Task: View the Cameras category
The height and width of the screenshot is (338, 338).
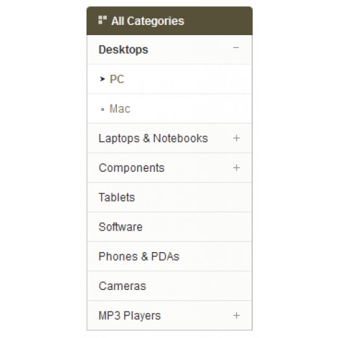Action: click(122, 286)
